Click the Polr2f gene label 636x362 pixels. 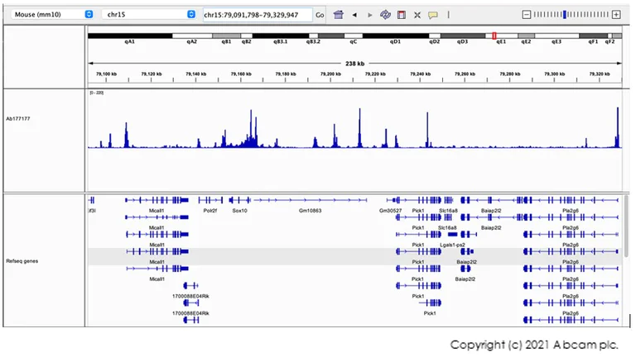210,211
